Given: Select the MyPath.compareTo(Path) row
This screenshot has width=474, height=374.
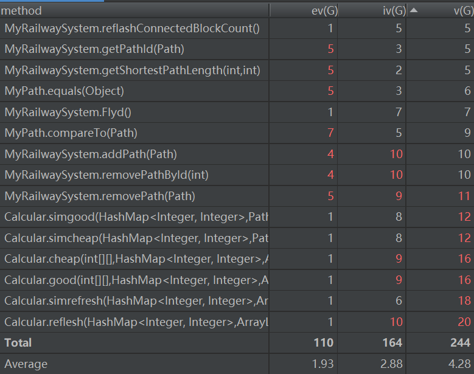Looking at the screenshot, I should [x=71, y=133].
